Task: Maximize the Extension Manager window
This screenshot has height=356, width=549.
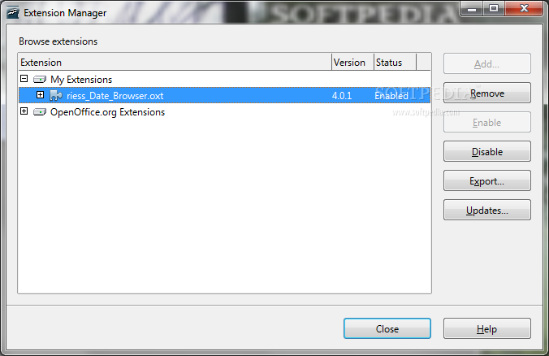Action: 494,8
